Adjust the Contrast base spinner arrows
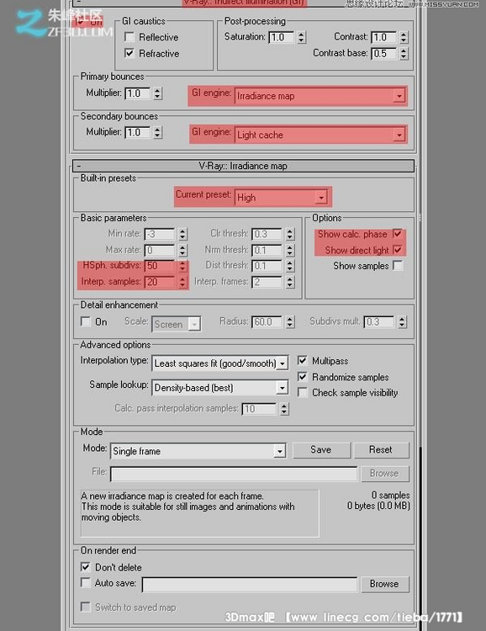Image resolution: width=486 pixels, height=631 pixels. point(404,53)
